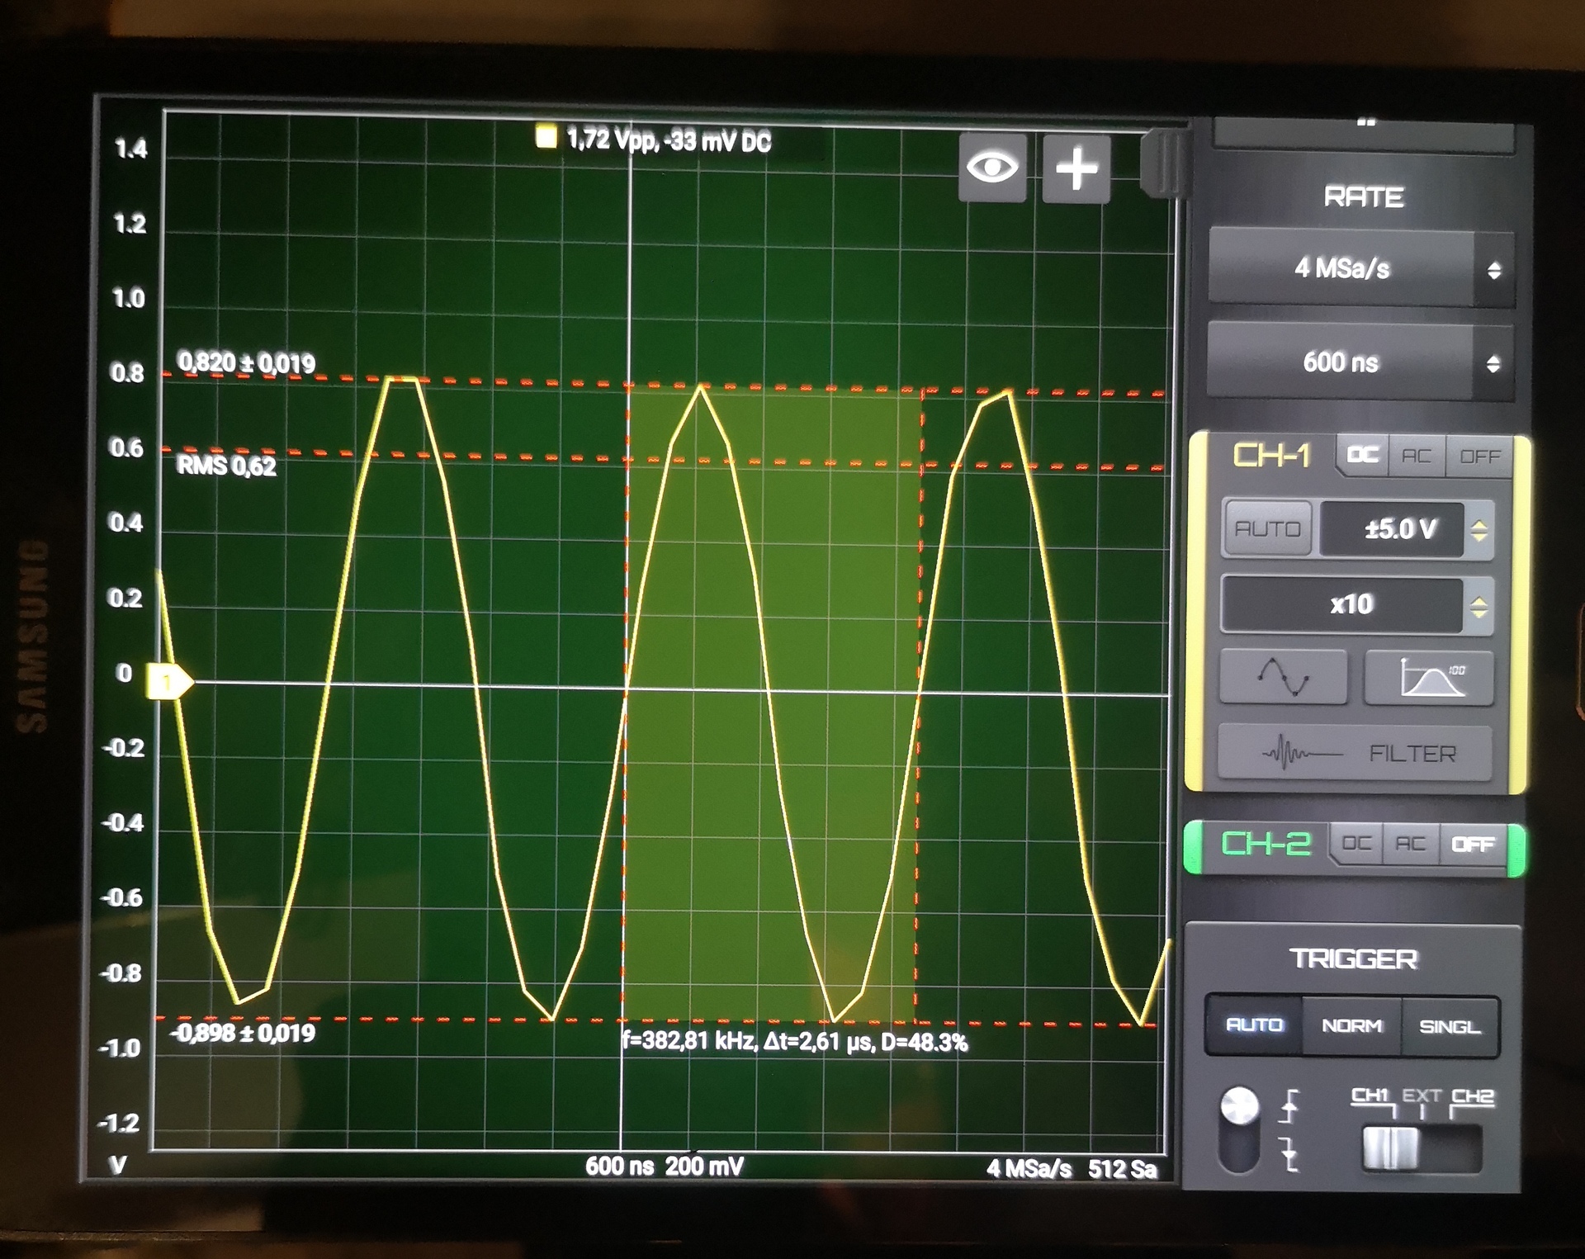Open the CH-1 FILTER button
Image resolution: width=1585 pixels, height=1259 pixels.
tap(1355, 753)
